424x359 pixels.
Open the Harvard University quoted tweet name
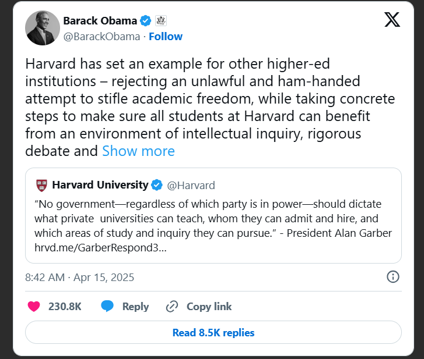click(100, 186)
